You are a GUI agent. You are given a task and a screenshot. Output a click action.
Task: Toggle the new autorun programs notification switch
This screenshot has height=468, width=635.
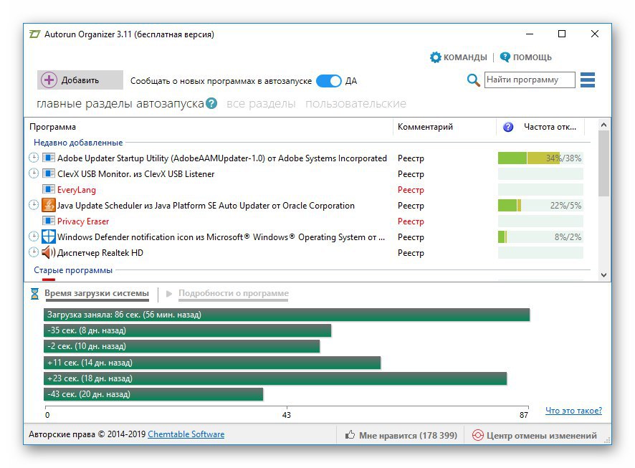click(x=329, y=81)
